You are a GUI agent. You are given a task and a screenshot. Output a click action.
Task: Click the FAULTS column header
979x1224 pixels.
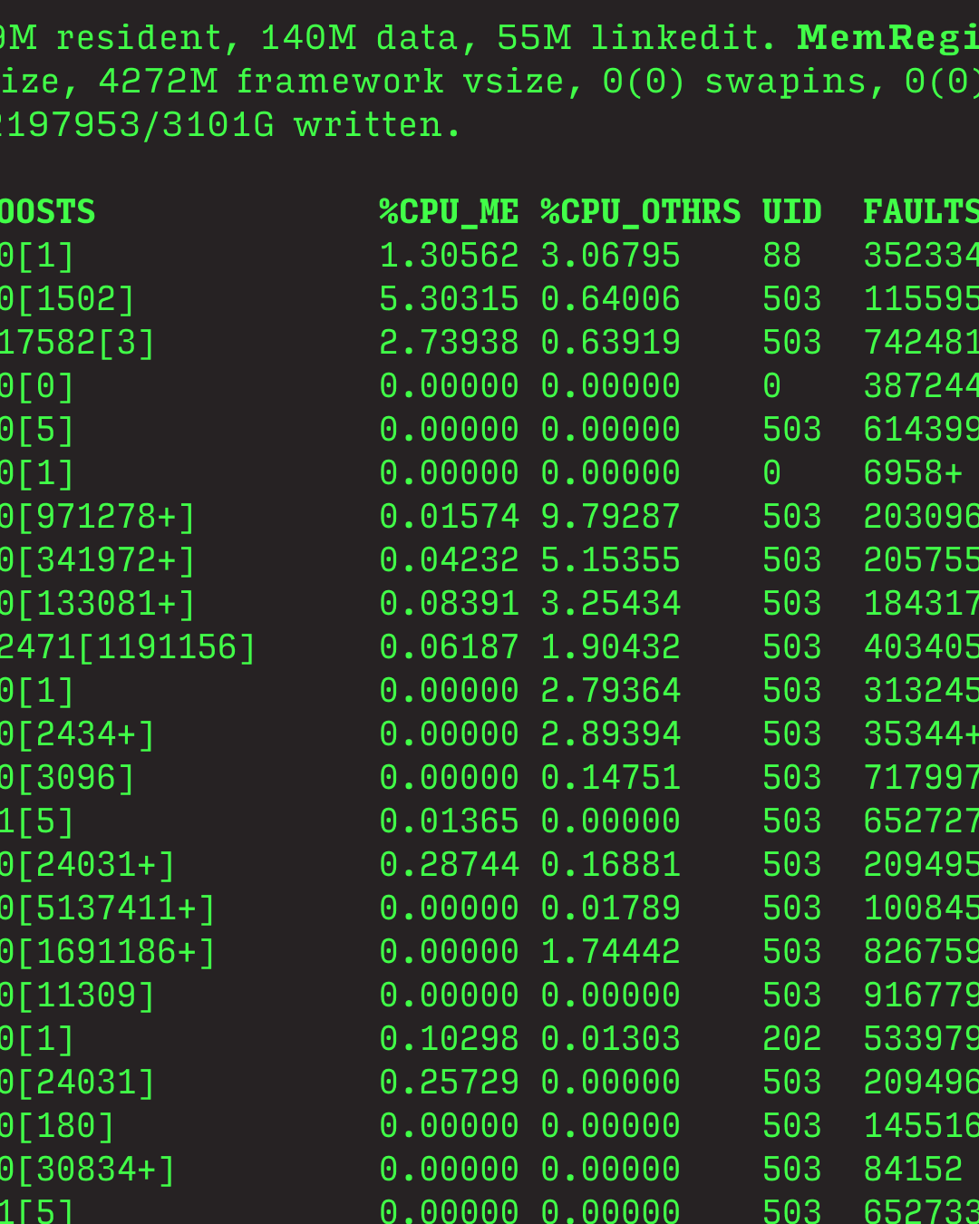coord(920,212)
